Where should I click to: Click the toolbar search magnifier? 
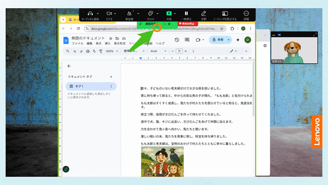pyautogui.click(x=68, y=51)
